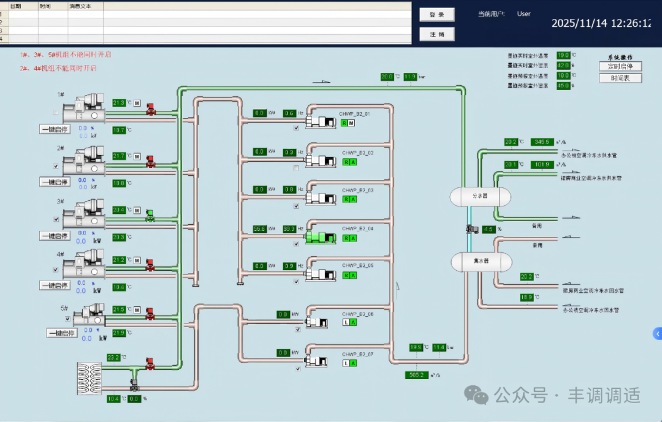Click the 集水器 return header vessel
Screen dimensions: 662x422
481,262
